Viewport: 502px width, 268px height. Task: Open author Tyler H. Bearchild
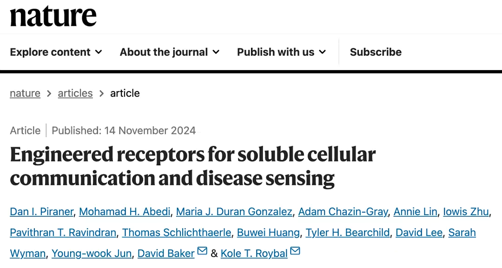[x=348, y=233]
